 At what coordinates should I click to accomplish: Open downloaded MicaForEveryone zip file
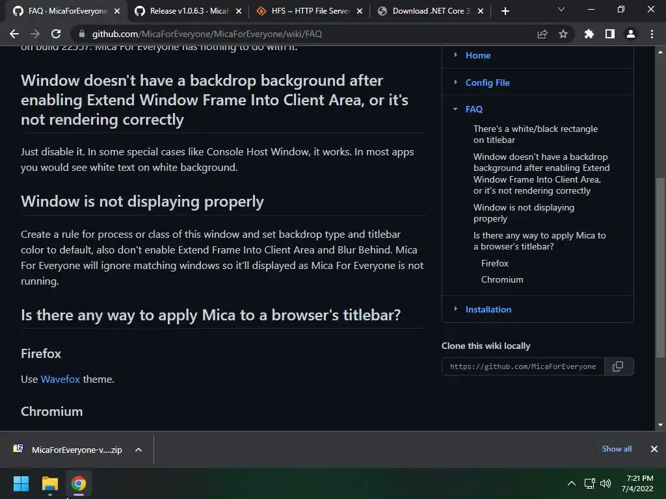point(68,450)
